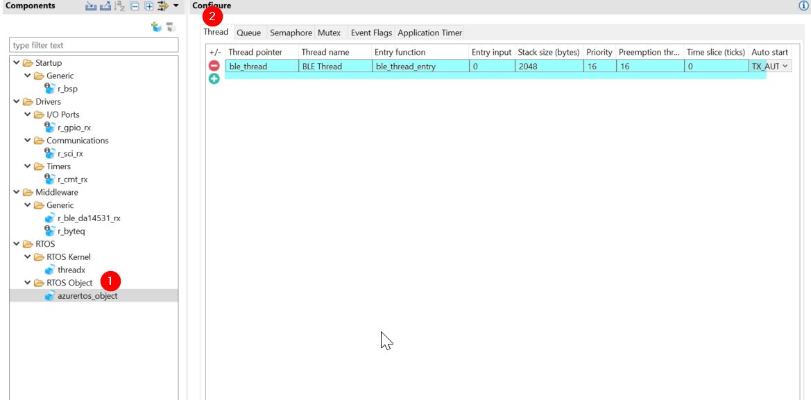Collapse the Middleware folder node
This screenshot has height=400, width=811.
point(17,192)
